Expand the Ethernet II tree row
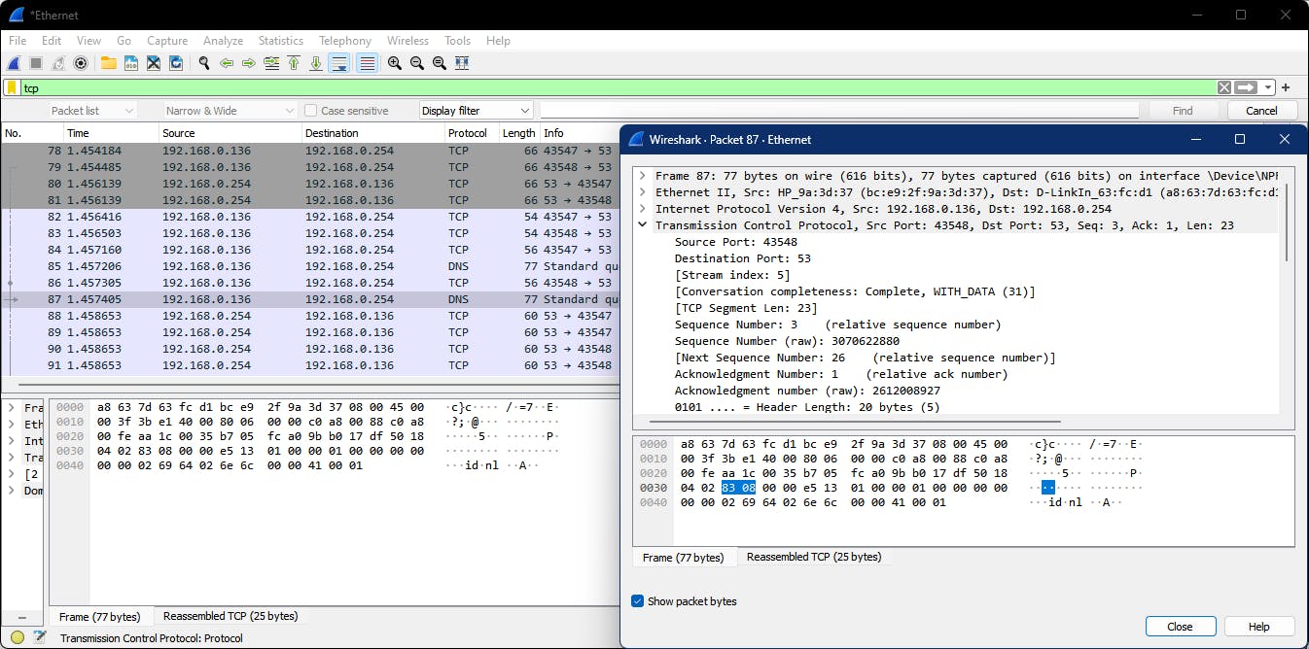Screen dimensions: 1309x649 pos(642,192)
